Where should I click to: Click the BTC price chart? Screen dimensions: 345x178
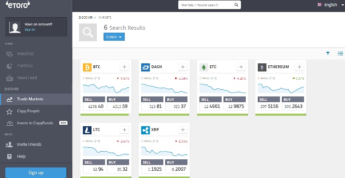[106, 88]
